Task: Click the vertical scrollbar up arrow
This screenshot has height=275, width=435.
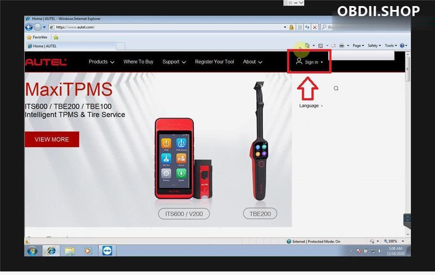Action: (408, 55)
